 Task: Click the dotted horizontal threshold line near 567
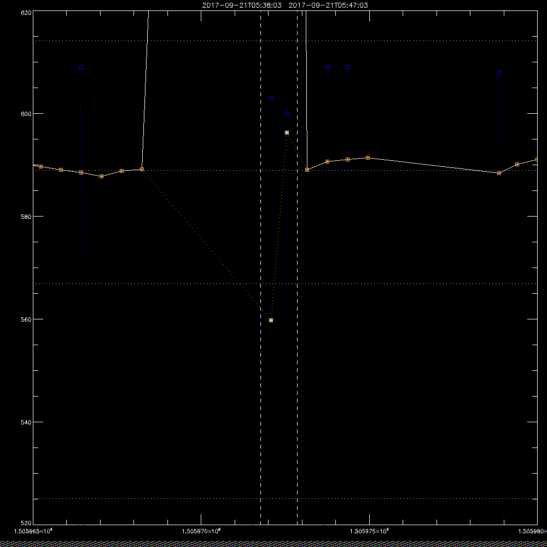click(286, 283)
